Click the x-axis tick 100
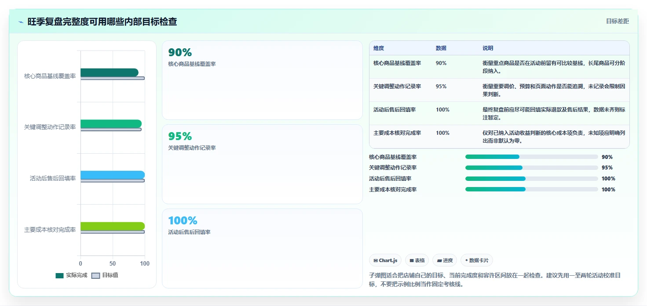Screen dimensions: 647x306 pos(145,263)
